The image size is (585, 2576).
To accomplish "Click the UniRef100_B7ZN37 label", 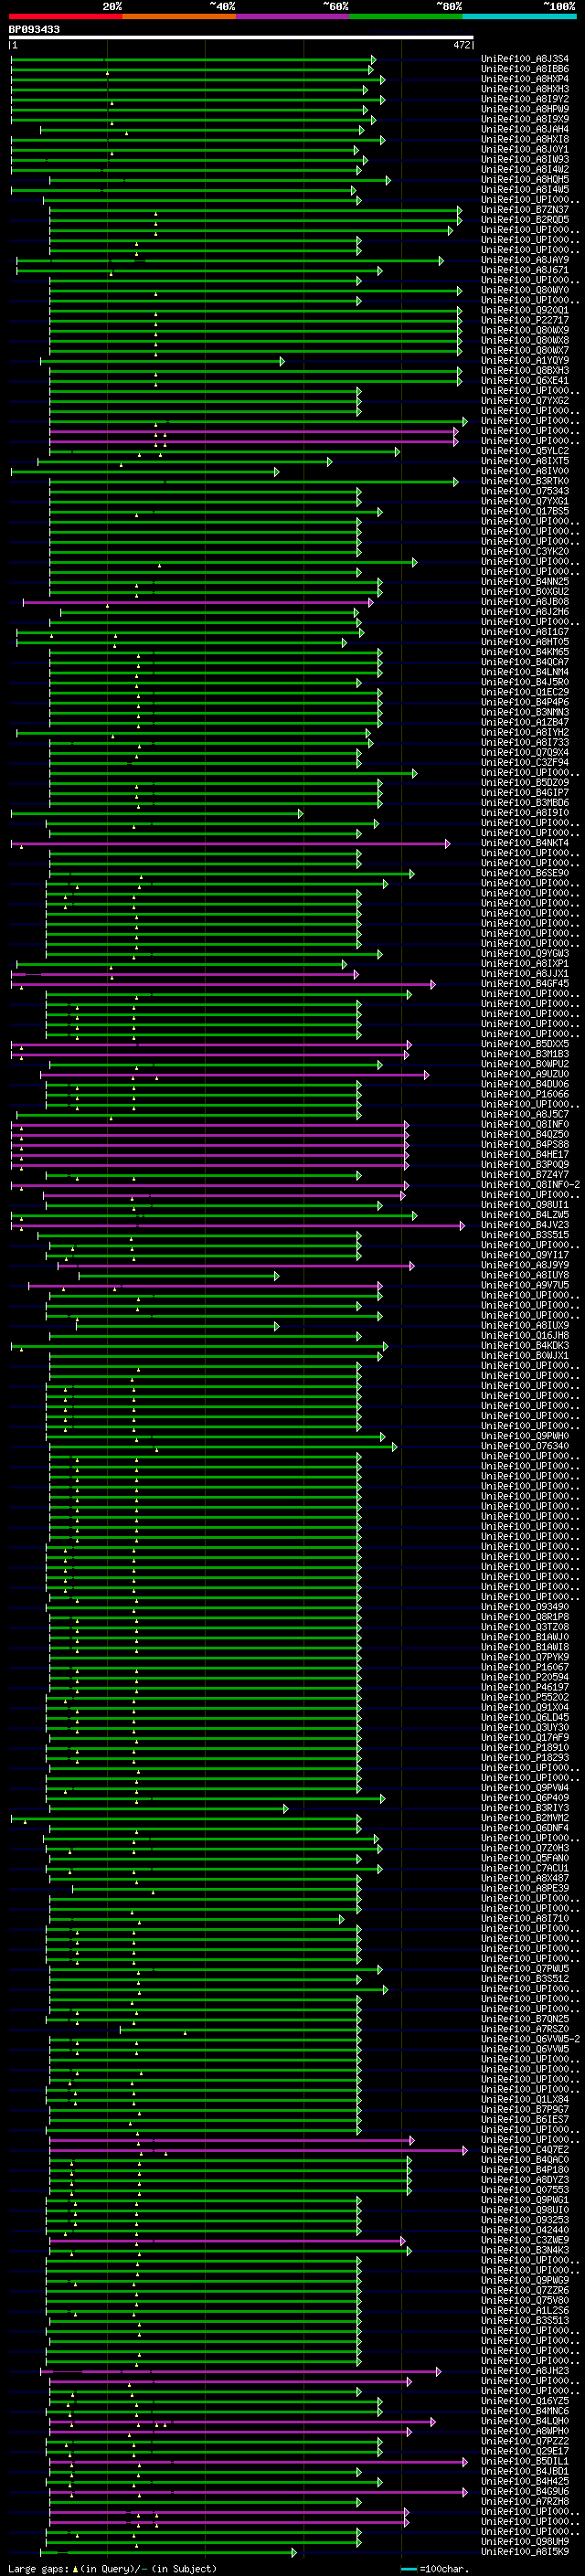I will [x=525, y=210].
